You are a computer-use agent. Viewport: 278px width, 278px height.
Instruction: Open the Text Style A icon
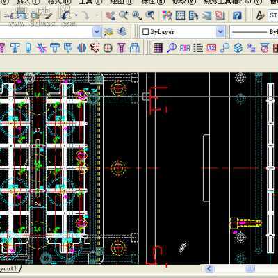click(261, 15)
